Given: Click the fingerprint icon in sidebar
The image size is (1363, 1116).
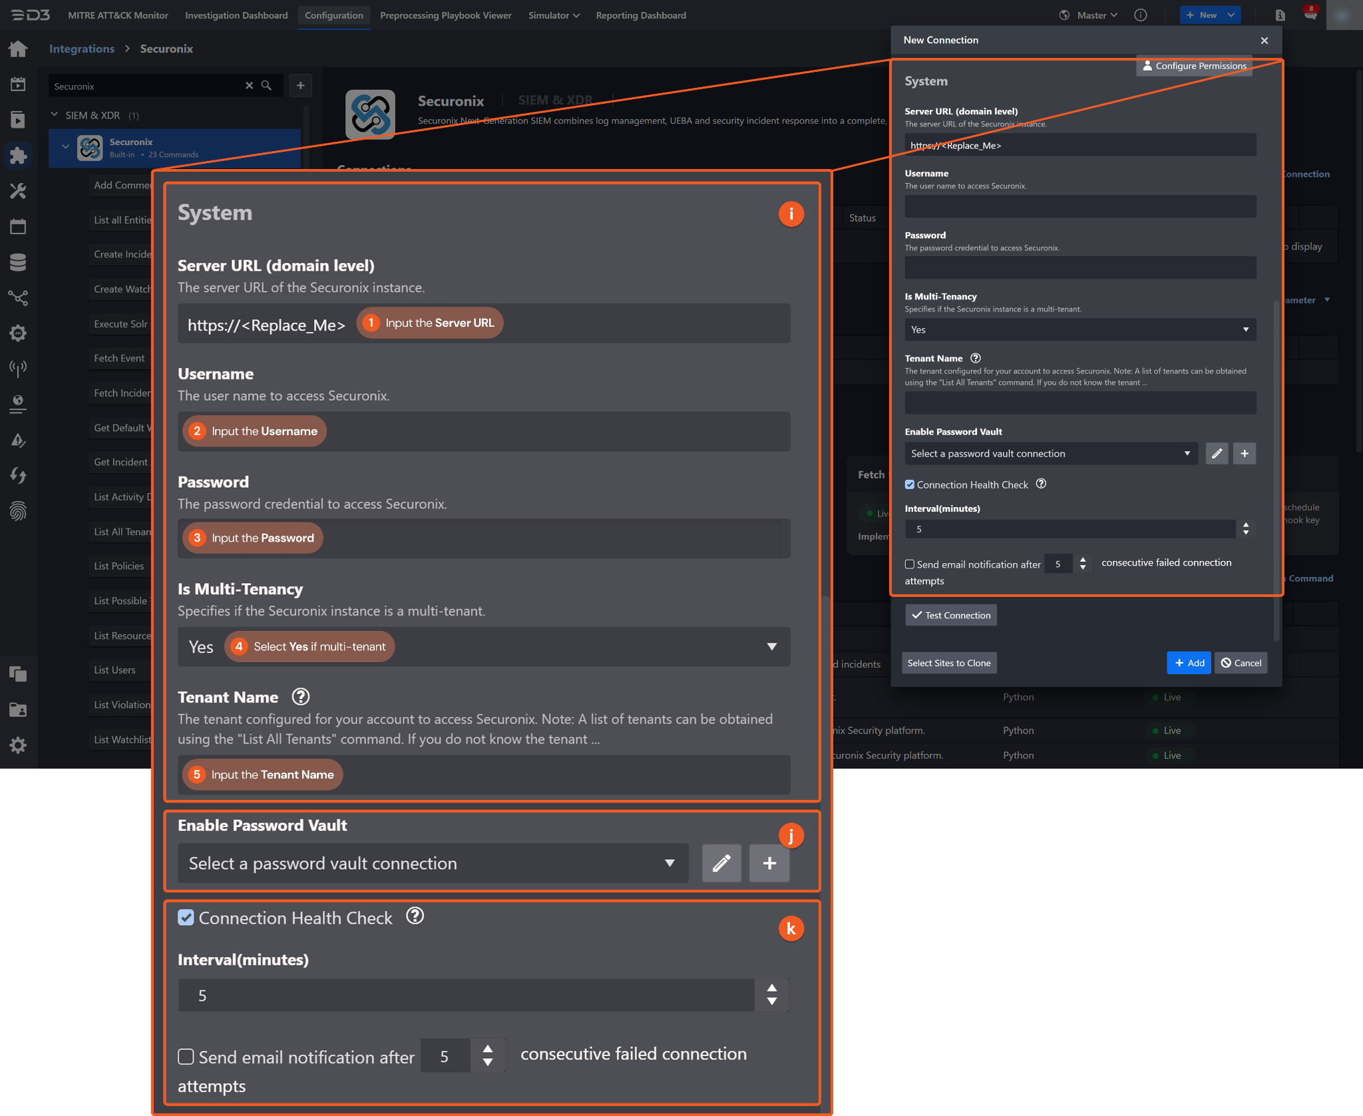Looking at the screenshot, I should 18,511.
